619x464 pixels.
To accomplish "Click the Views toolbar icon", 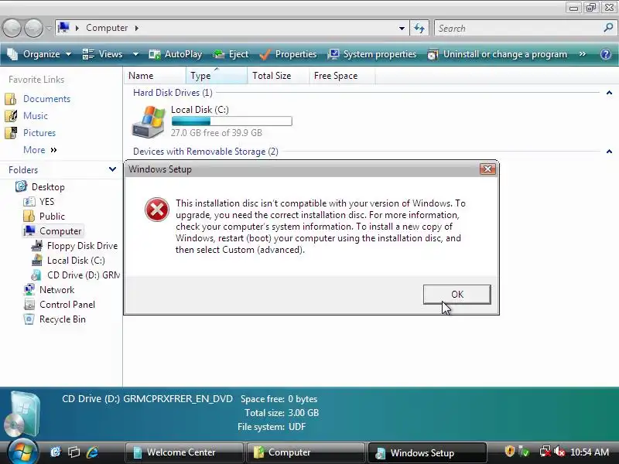I will point(88,54).
